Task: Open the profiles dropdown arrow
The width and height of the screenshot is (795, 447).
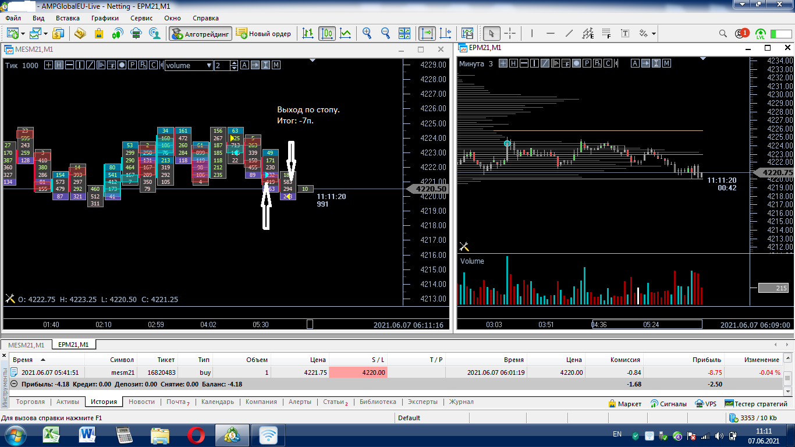Action: [45, 34]
